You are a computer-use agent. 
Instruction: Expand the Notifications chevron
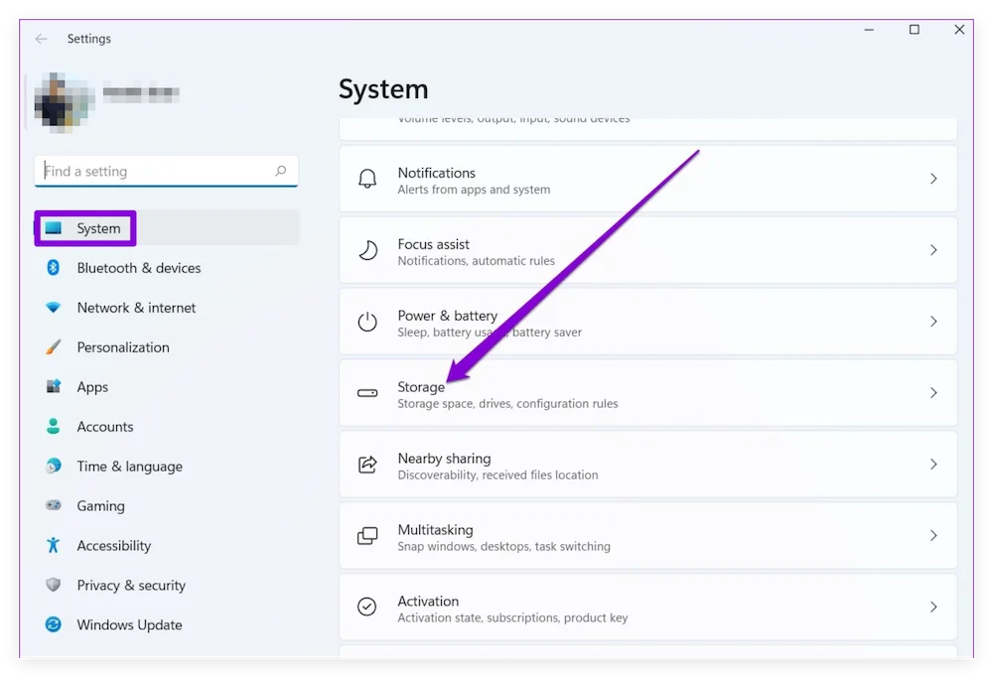pyautogui.click(x=933, y=179)
